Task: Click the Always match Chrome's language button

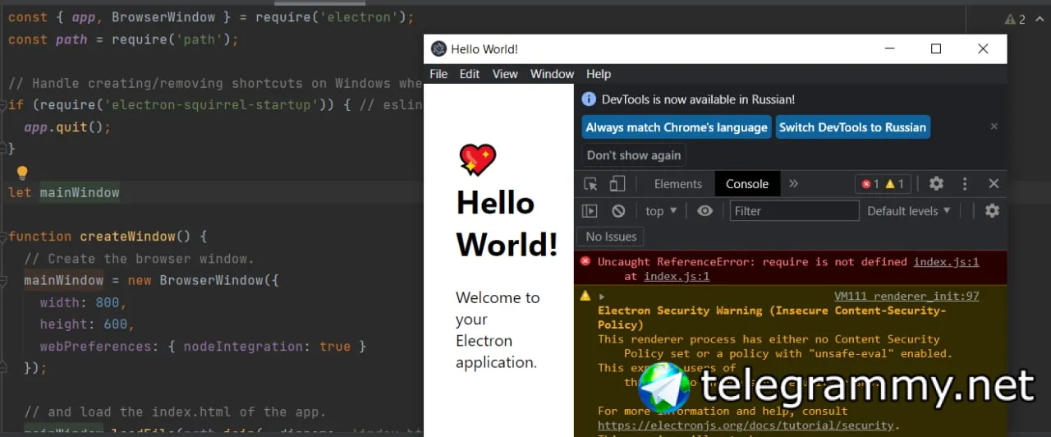Action: (x=677, y=127)
